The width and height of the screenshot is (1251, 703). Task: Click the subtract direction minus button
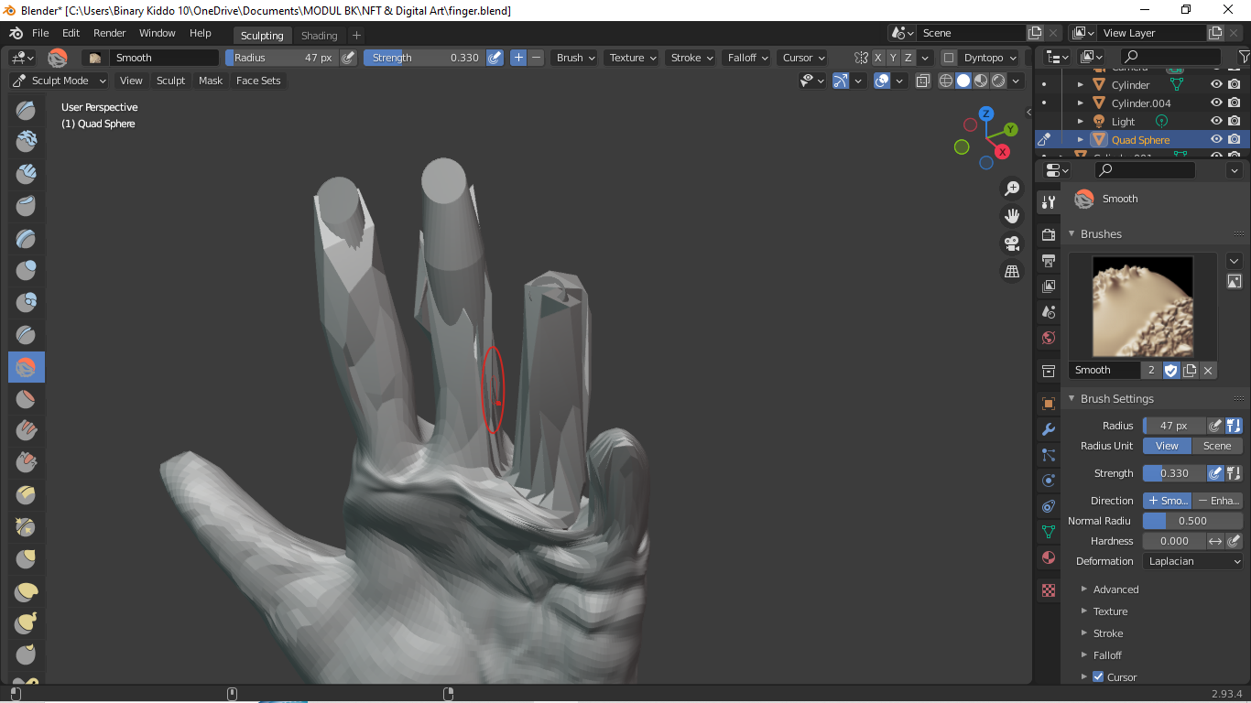point(537,58)
